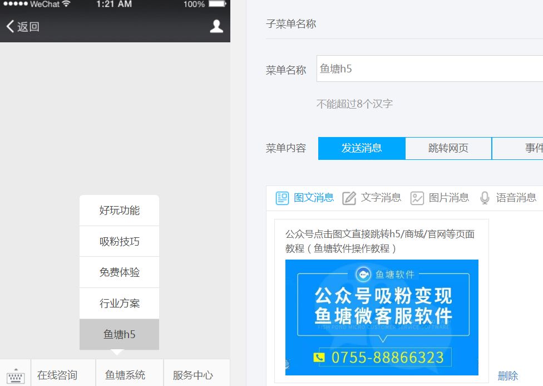
Task: Choose 行业方案 submenu item
Action: click(x=119, y=304)
